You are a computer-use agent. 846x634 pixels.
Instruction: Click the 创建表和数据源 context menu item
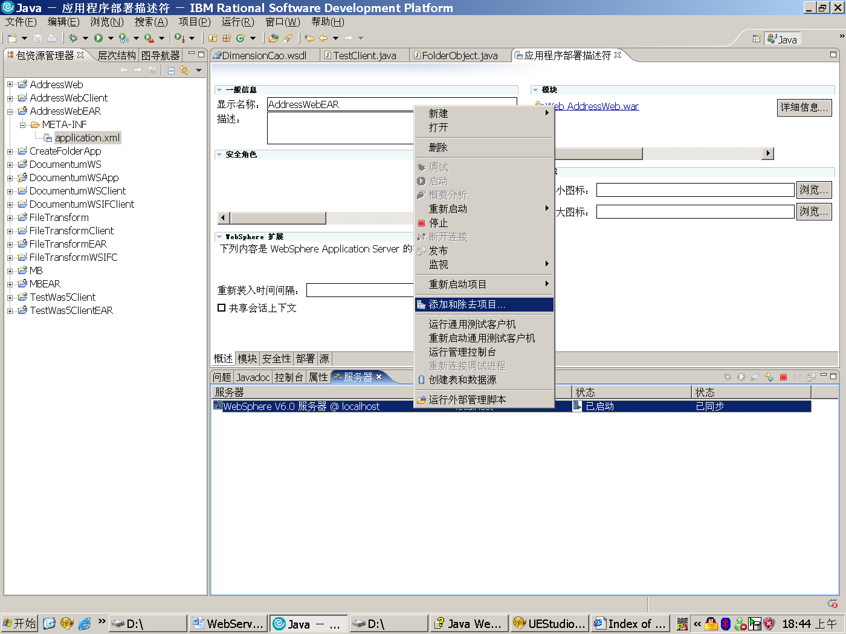coord(484,380)
